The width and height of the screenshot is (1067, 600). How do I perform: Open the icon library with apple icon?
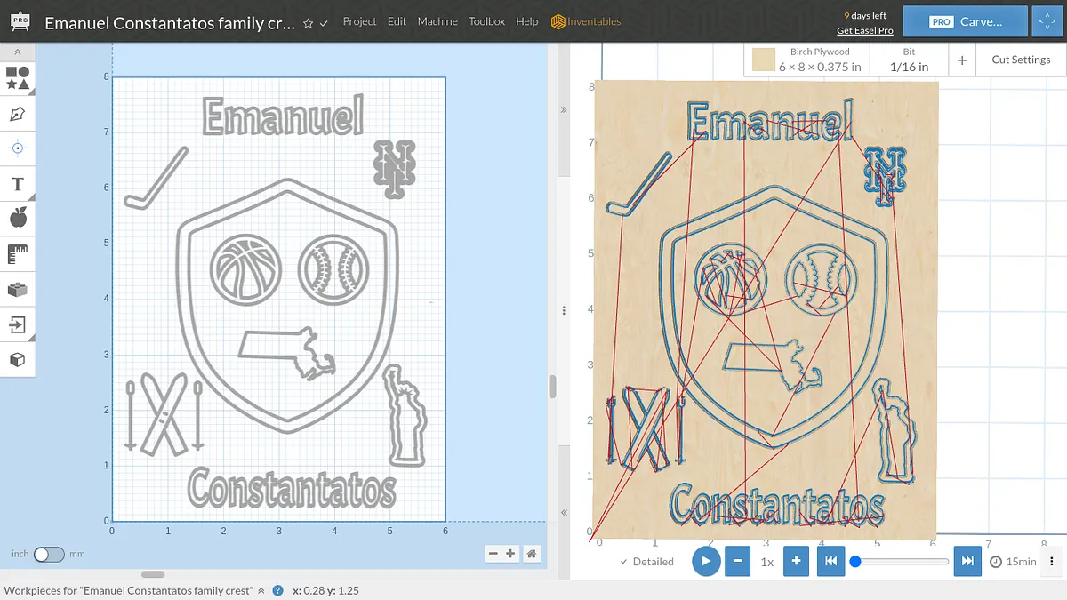[18, 218]
